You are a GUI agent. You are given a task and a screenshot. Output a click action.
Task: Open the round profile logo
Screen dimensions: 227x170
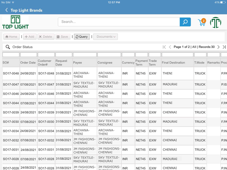click(x=216, y=22)
